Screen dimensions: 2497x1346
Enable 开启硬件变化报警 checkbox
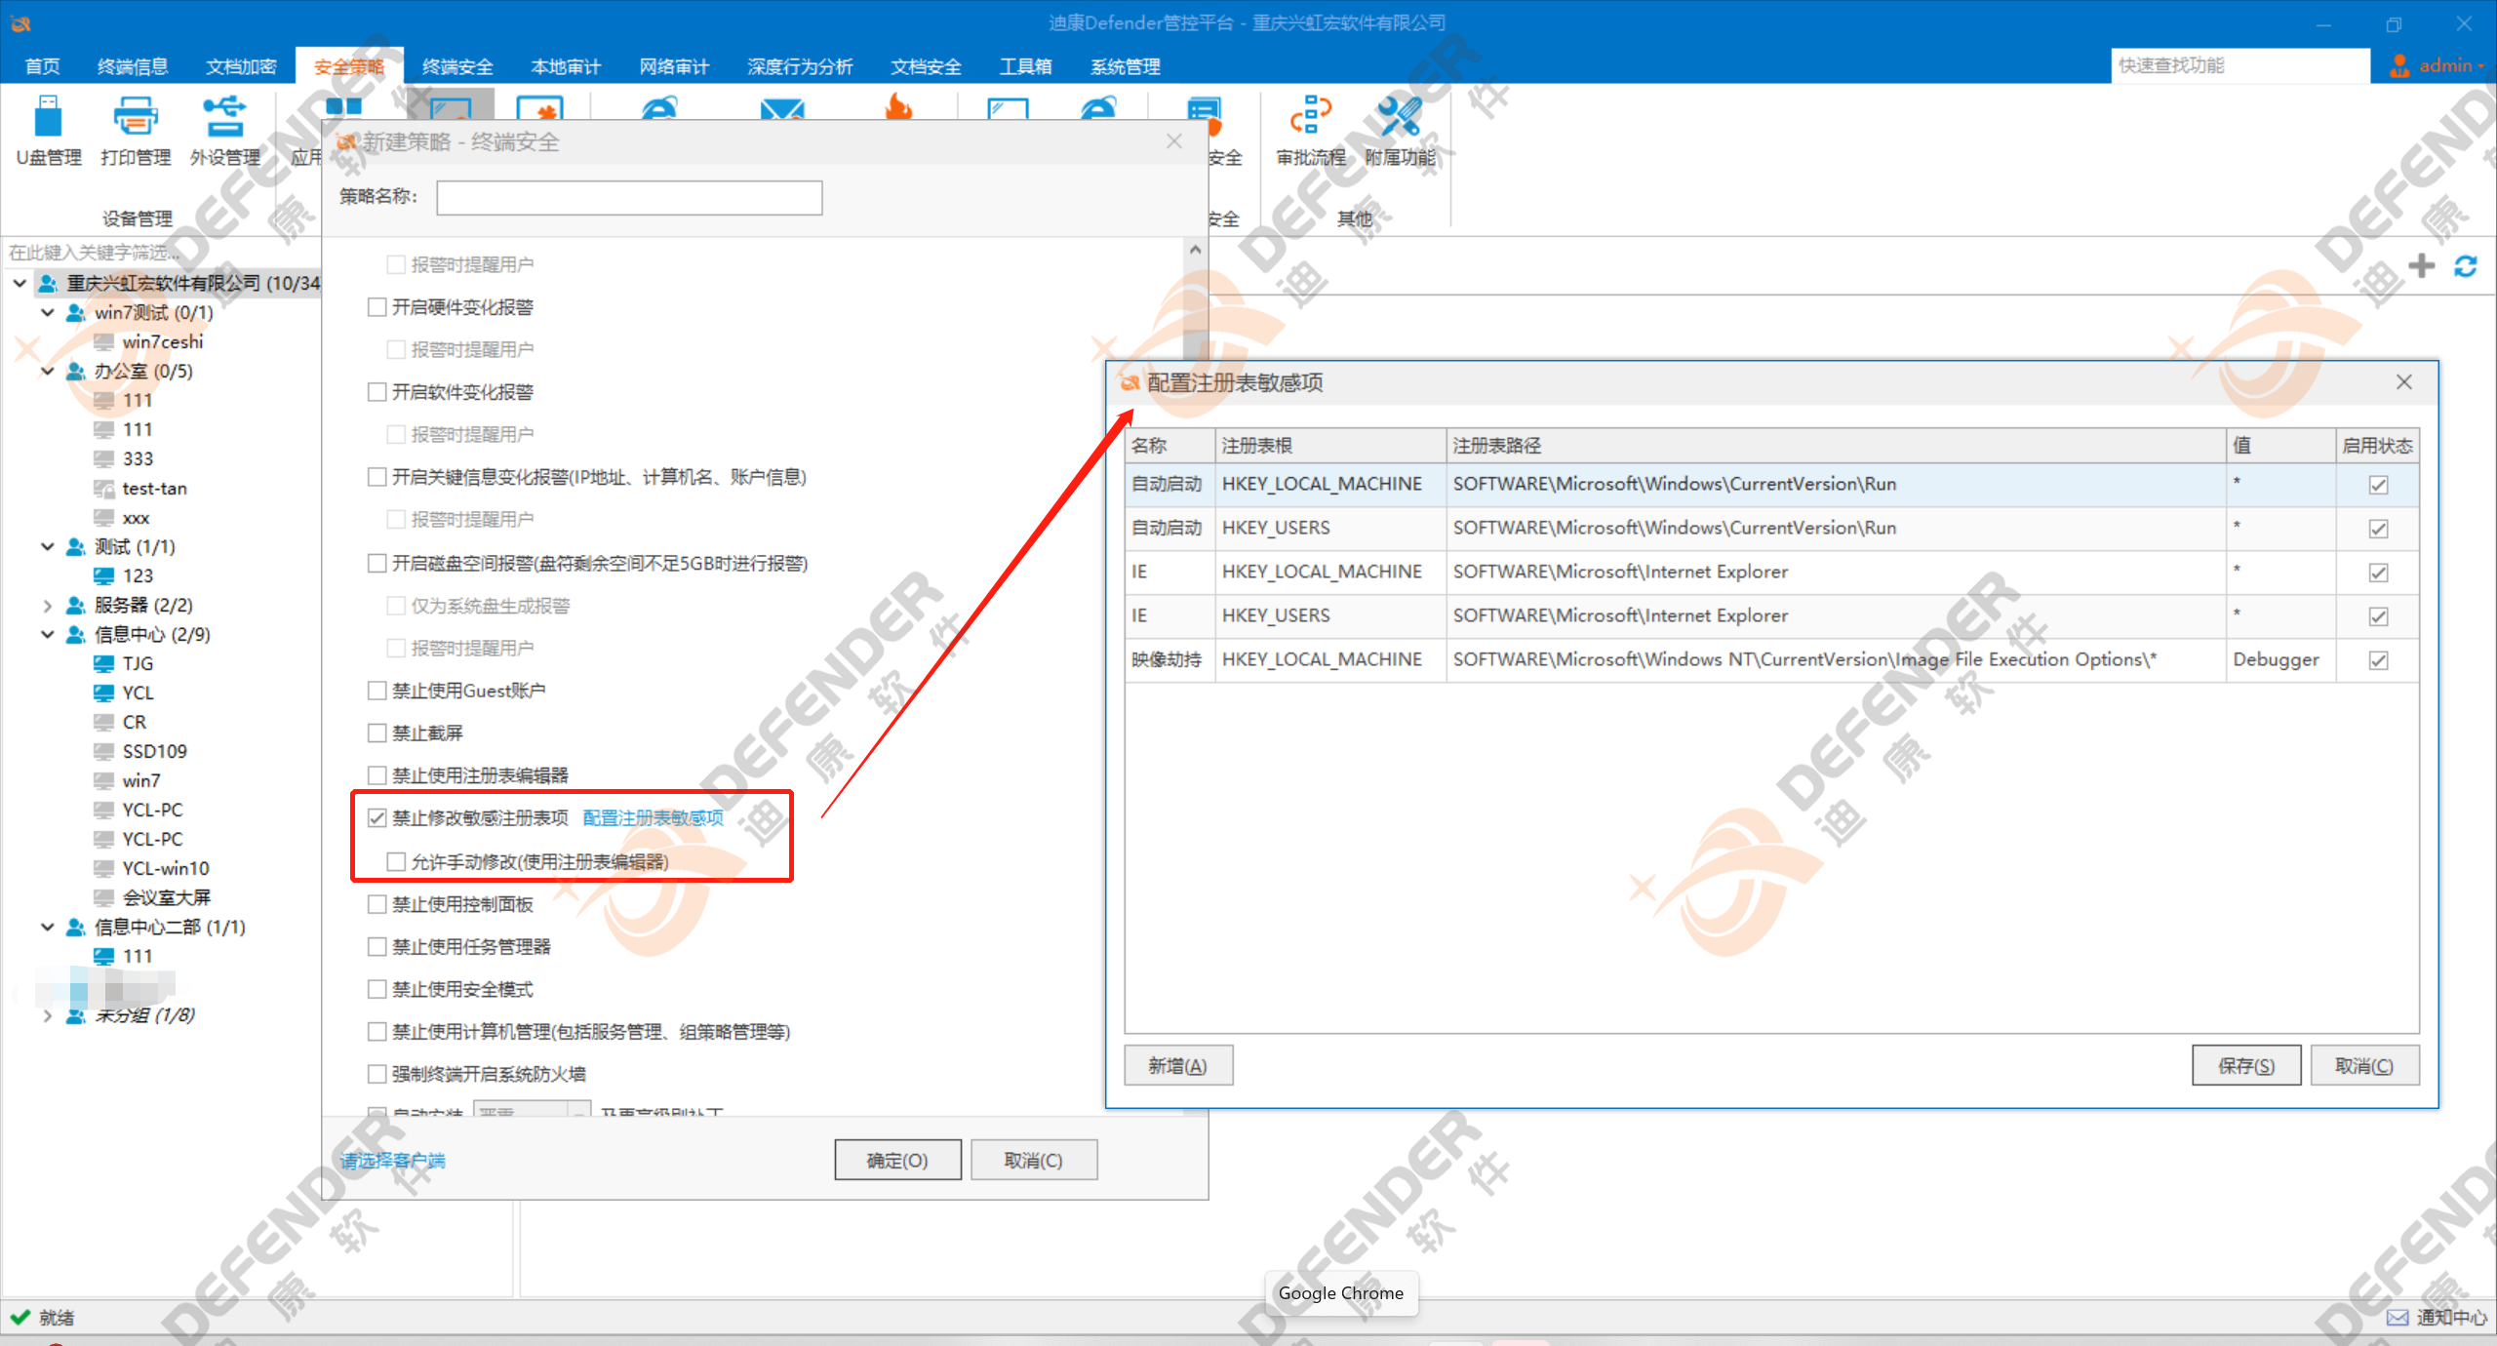(377, 307)
